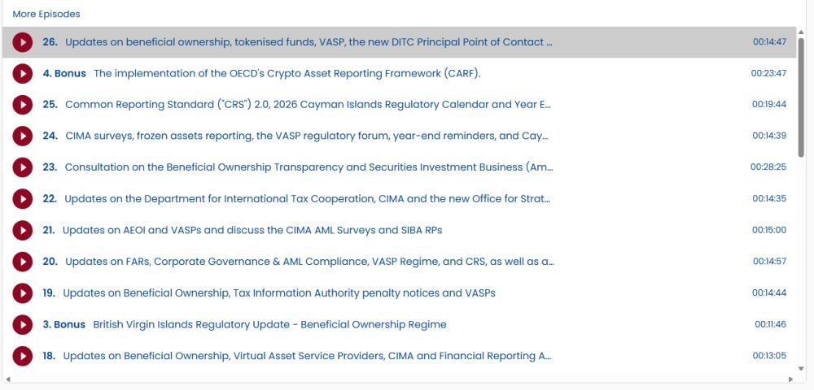
Task: Click the More Episodes heading
Action: click(46, 15)
